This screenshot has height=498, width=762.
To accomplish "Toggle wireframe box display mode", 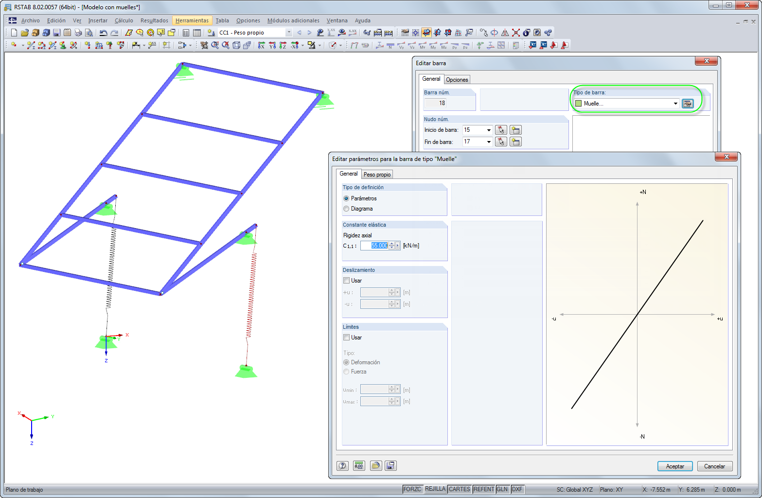I will coord(236,45).
